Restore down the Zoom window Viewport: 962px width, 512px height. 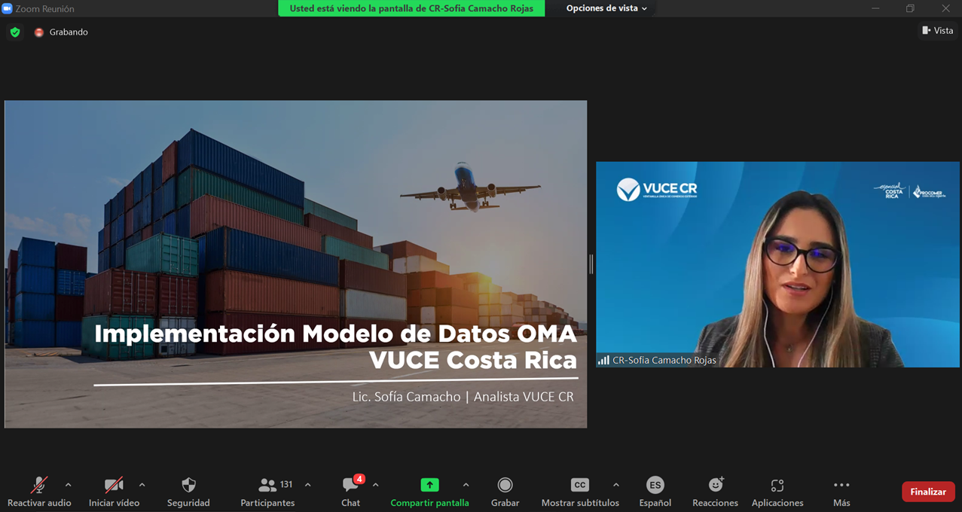910,8
